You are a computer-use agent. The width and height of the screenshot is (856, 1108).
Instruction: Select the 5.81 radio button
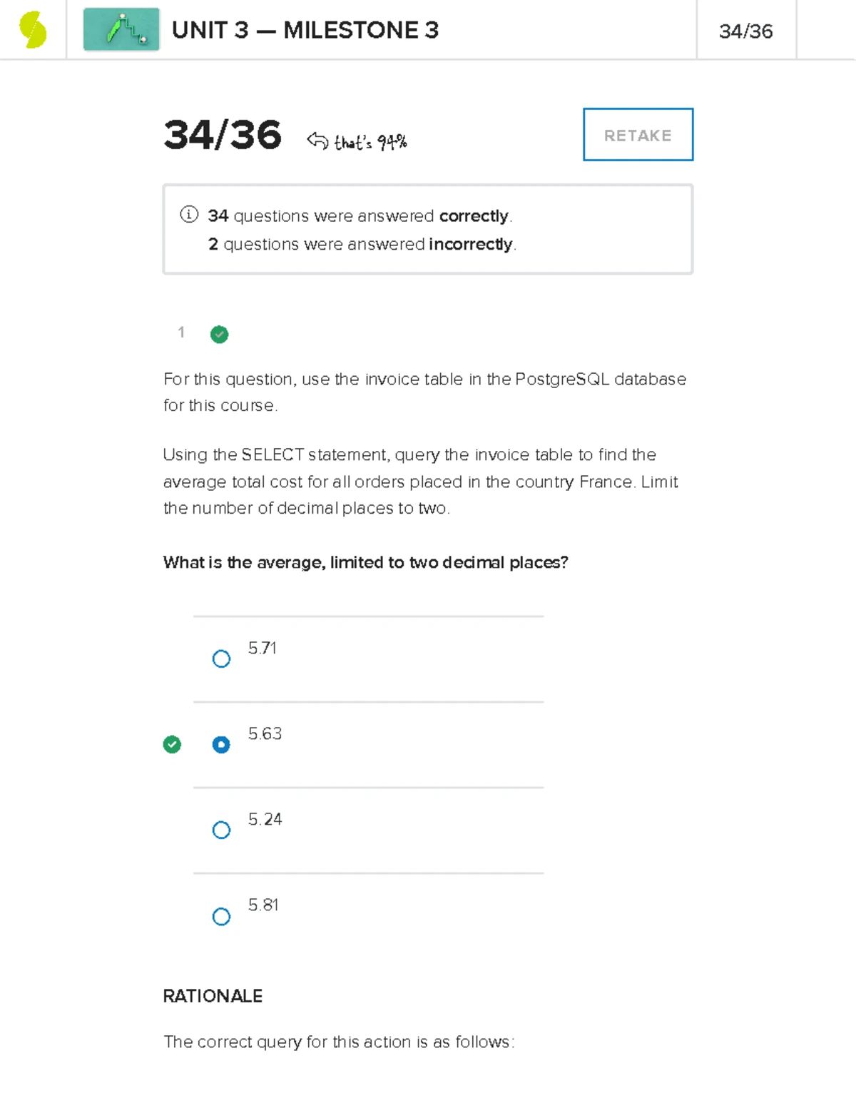click(221, 916)
